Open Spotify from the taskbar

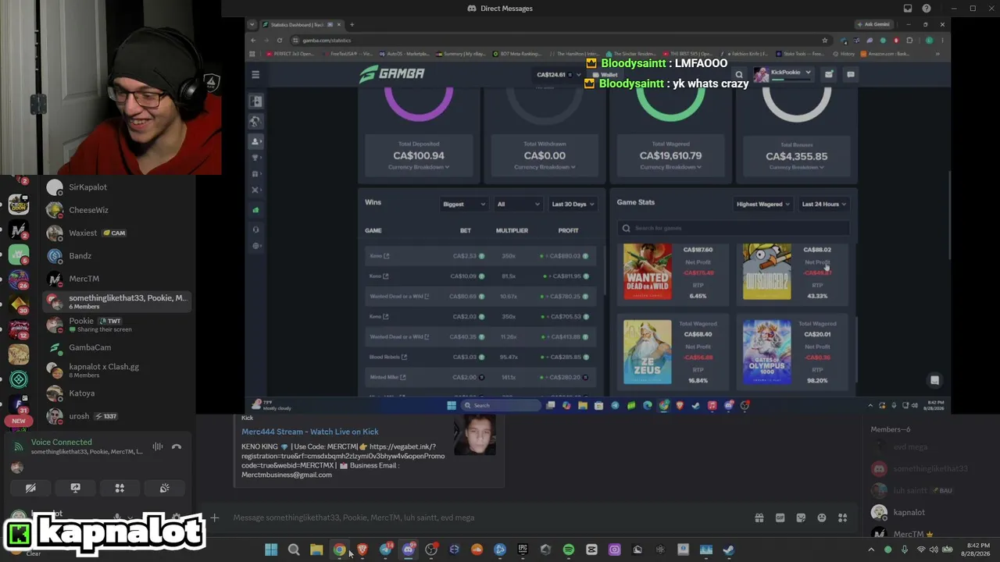tap(569, 550)
